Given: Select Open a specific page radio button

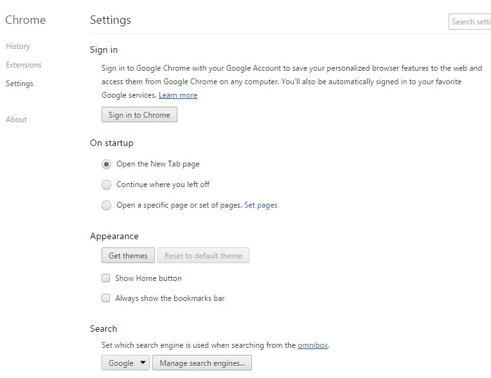Looking at the screenshot, I should point(107,206).
